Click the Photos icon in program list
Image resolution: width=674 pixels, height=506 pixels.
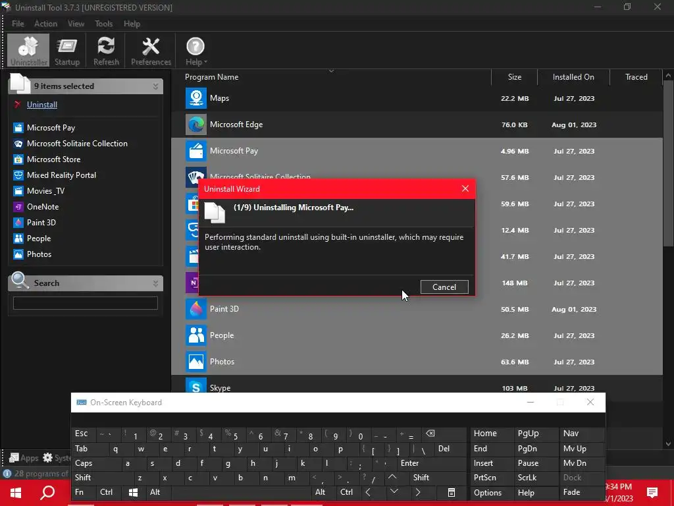tap(196, 362)
